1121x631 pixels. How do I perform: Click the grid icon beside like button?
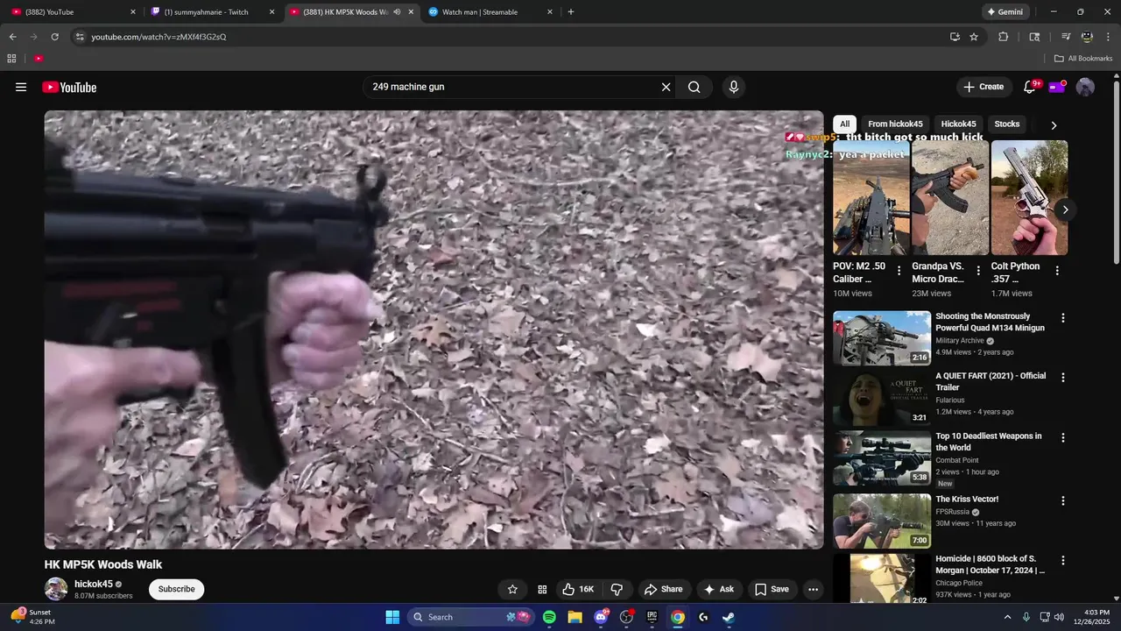542,589
